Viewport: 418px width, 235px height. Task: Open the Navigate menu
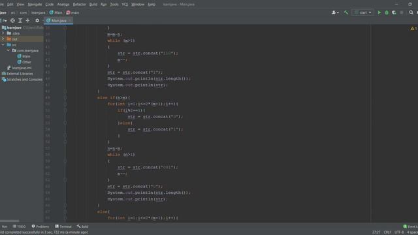(35, 5)
